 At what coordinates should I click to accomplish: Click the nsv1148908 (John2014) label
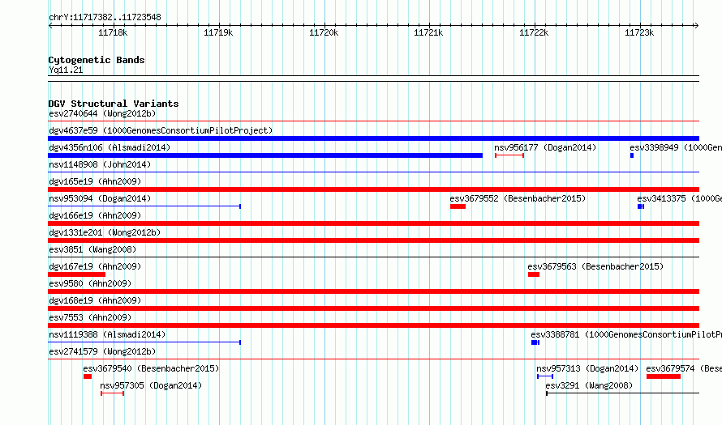point(100,164)
